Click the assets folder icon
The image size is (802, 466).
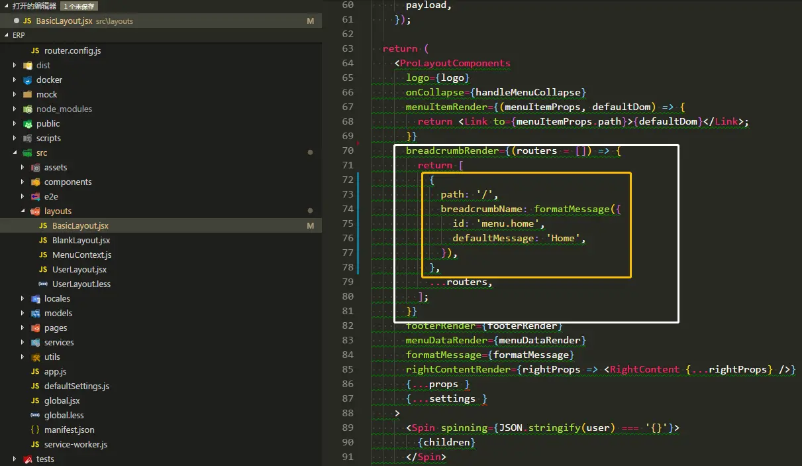[35, 167]
